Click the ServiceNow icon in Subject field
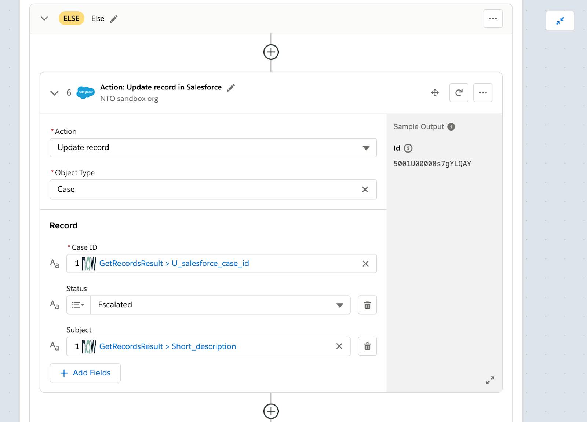The height and width of the screenshot is (422, 587). (x=89, y=346)
